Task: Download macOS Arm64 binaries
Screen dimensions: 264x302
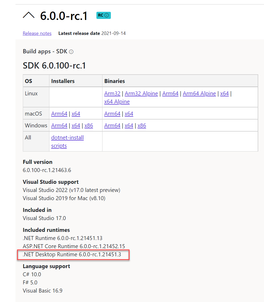Action: click(112, 114)
